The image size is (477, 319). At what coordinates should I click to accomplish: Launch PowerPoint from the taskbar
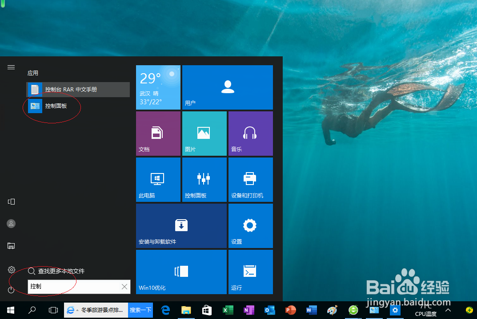[290, 310]
